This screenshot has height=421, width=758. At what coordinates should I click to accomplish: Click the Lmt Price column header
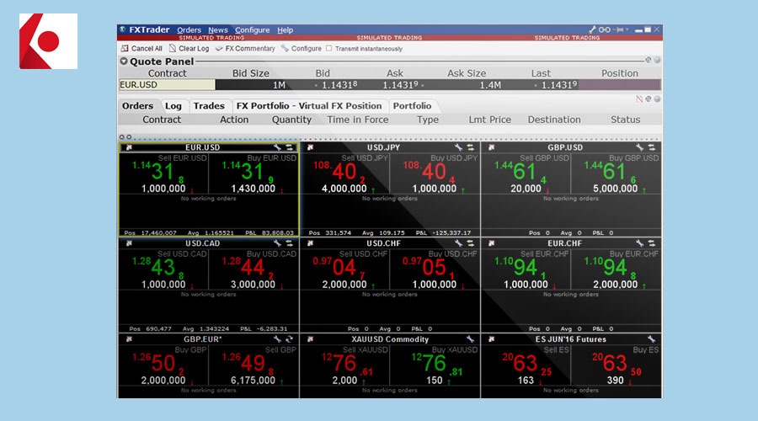click(489, 120)
